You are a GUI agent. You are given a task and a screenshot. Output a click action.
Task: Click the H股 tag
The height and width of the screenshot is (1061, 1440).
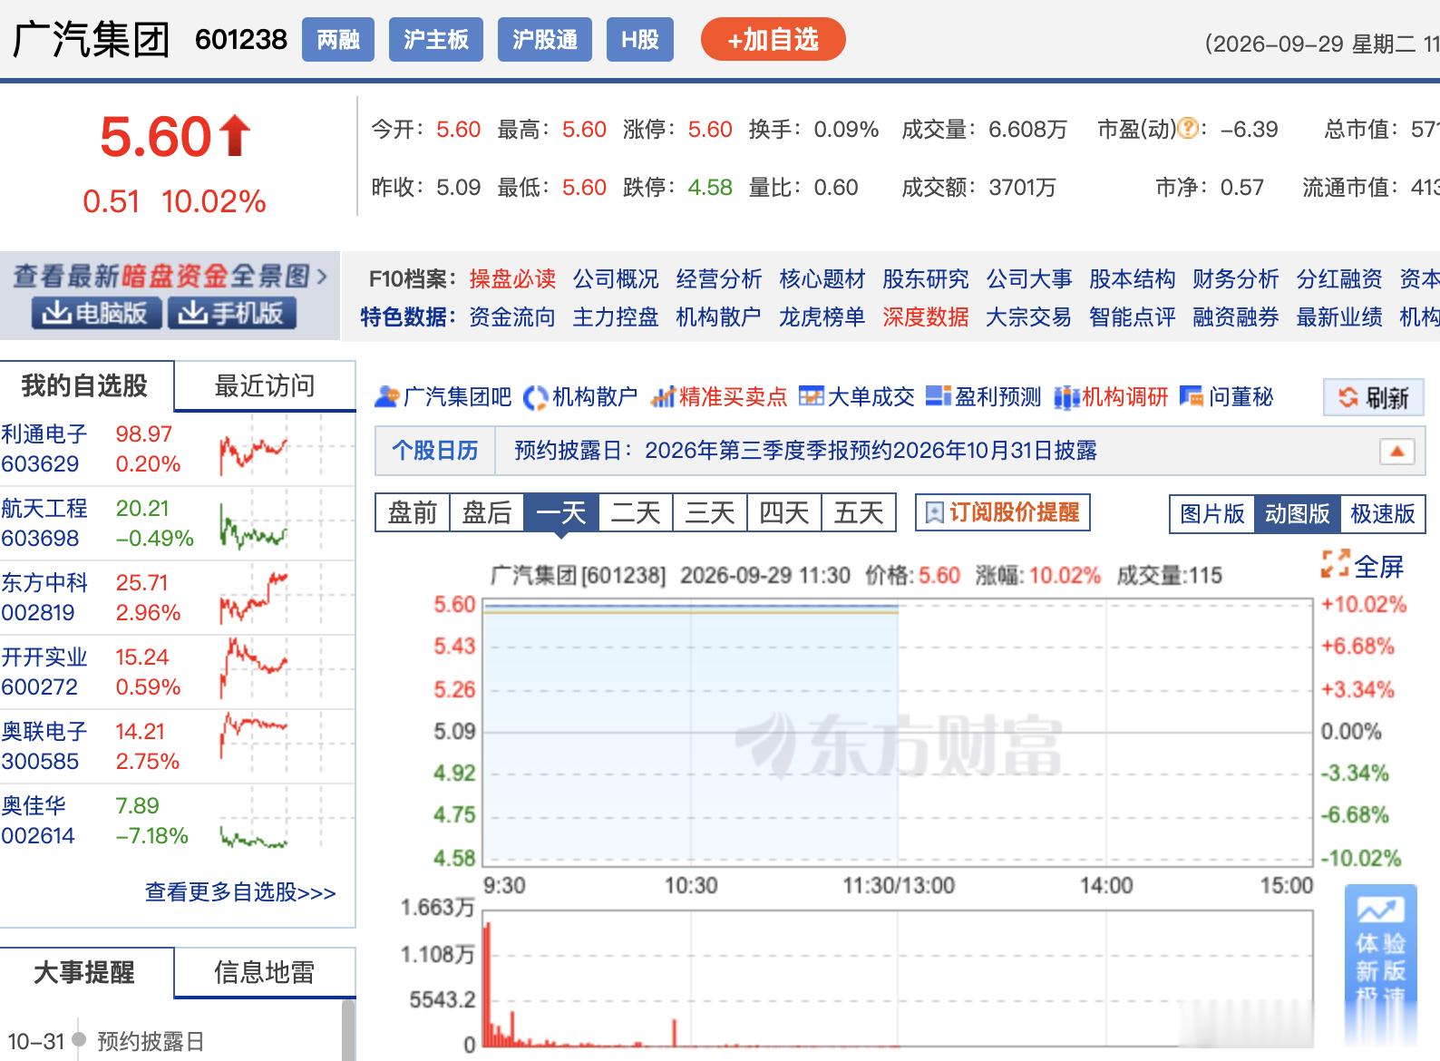640,40
